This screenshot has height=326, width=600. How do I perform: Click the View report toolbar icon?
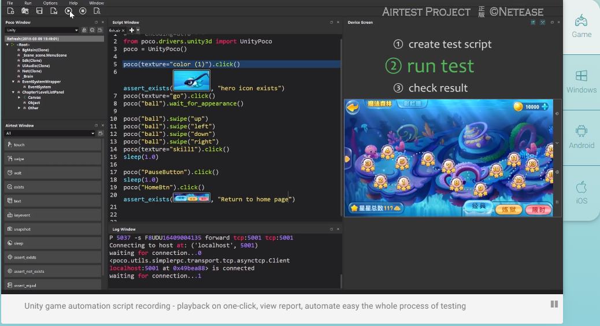point(97,11)
